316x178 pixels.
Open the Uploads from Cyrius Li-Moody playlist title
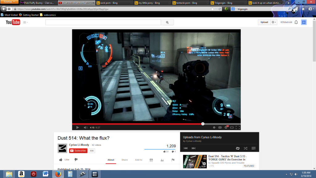click(202, 137)
